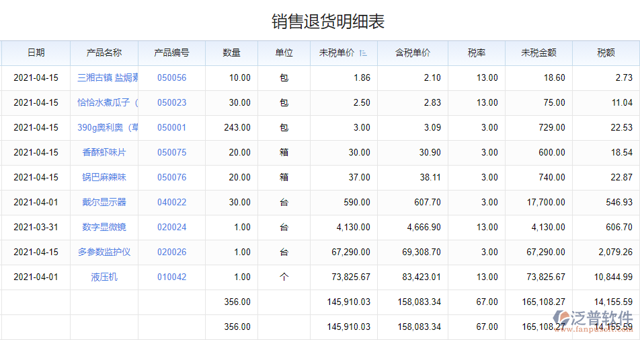This screenshot has height=340, width=640.
Task: Select the 税率 column header
Action: click(476, 53)
